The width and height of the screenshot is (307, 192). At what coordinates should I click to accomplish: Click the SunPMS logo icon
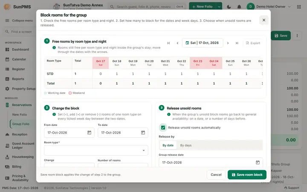point(7,7)
